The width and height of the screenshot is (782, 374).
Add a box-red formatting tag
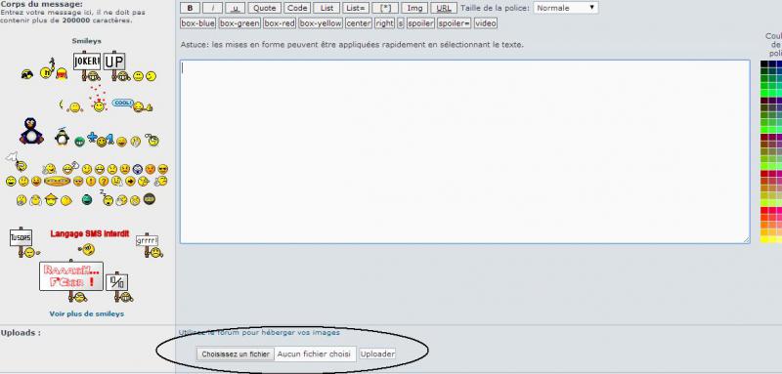[280, 22]
